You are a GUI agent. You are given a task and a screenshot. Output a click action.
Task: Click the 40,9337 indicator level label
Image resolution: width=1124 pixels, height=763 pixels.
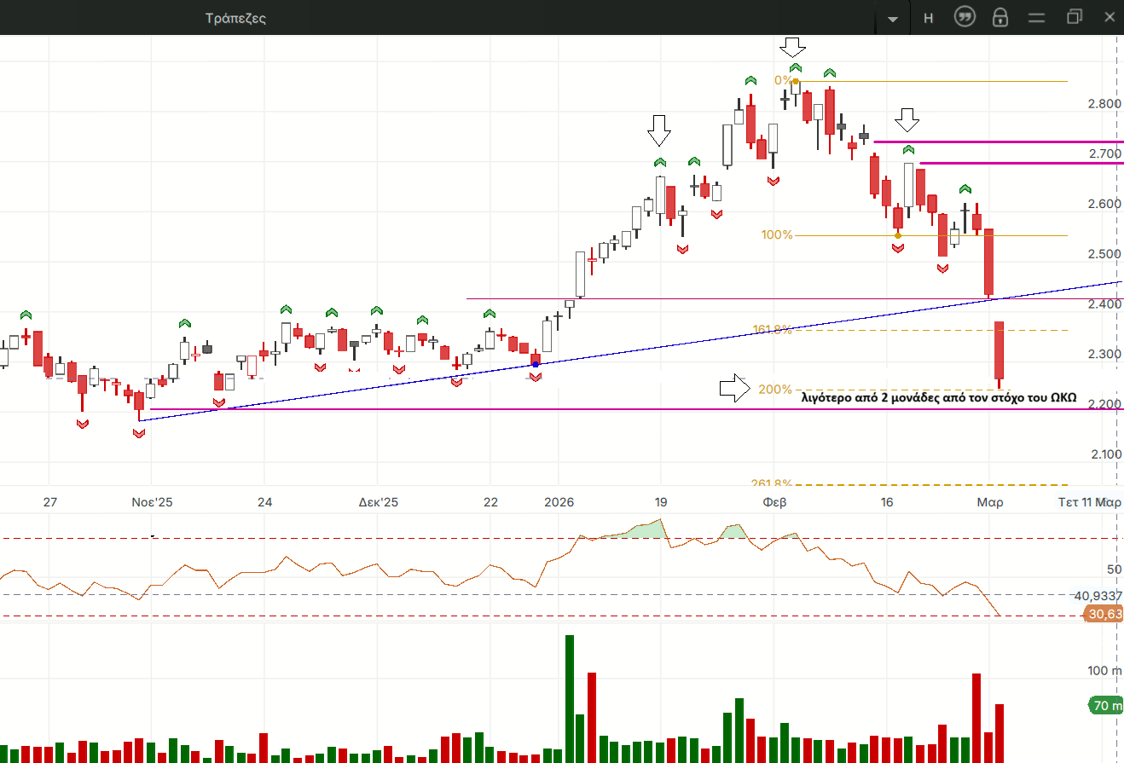click(1098, 595)
